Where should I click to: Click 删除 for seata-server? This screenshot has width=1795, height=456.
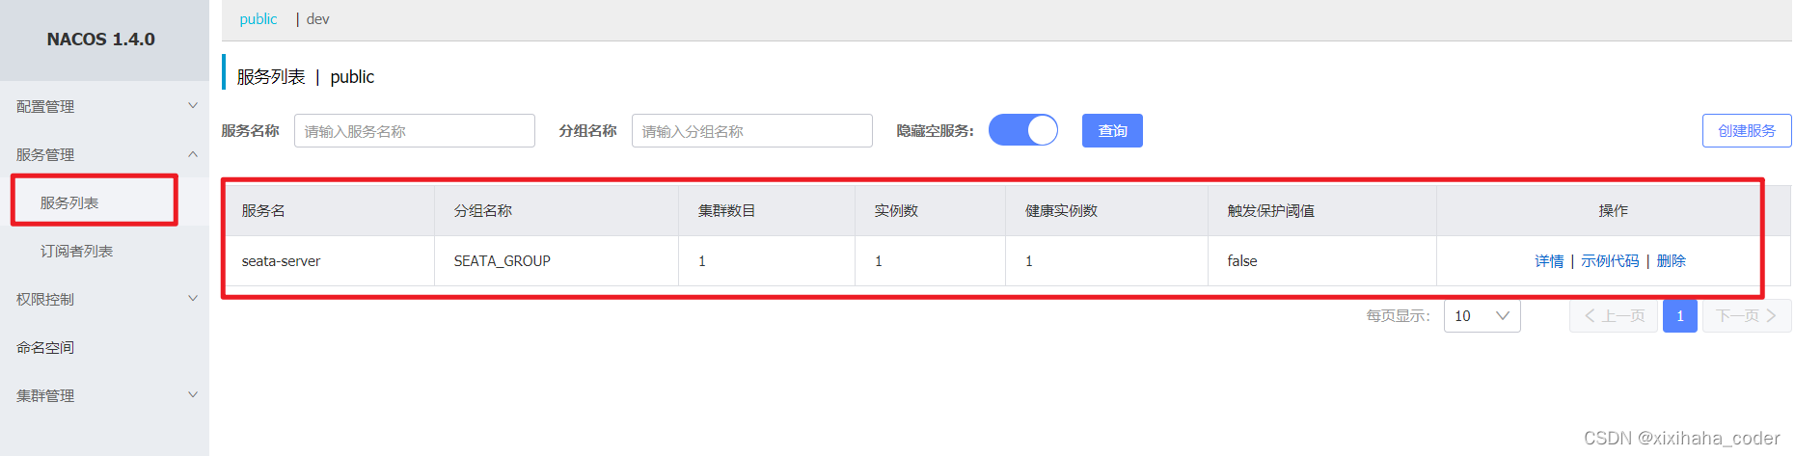[1671, 261]
